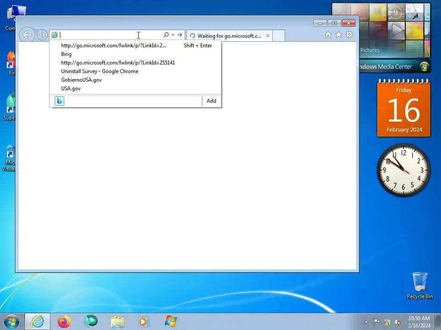
Task: Select the Firefox desktop shortcut
Action: (11, 64)
